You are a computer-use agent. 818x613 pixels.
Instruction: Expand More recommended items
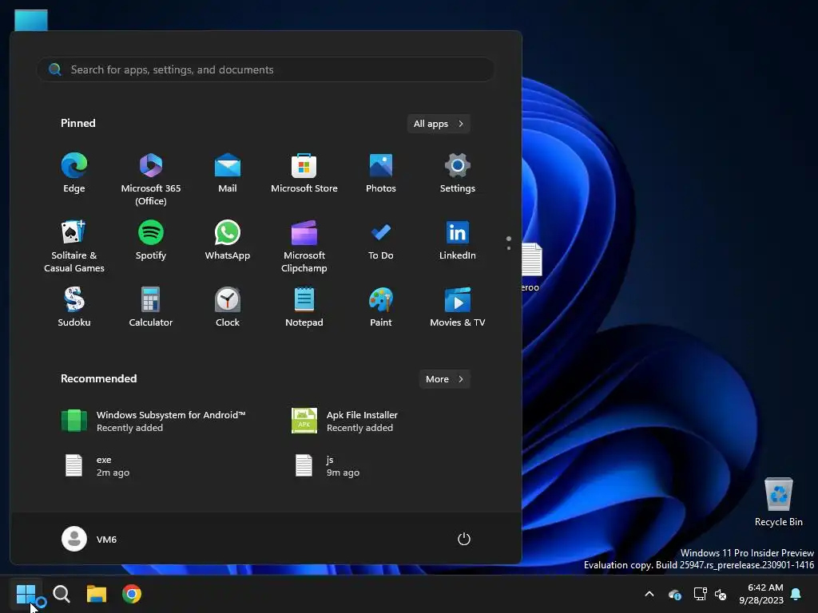444,379
